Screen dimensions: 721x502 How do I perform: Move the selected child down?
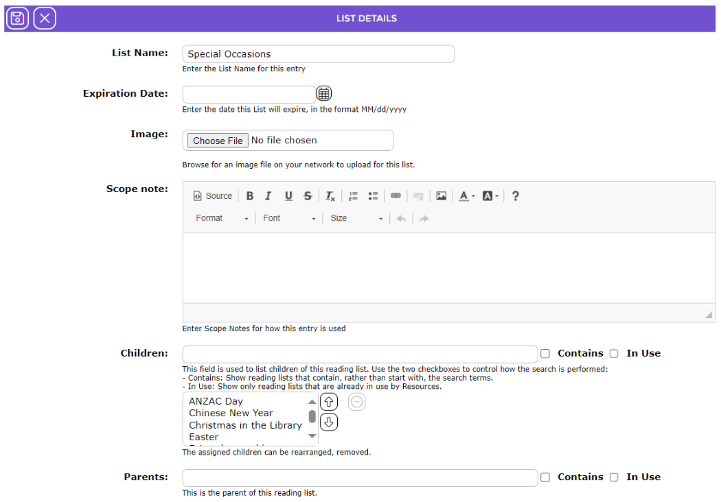[329, 422]
